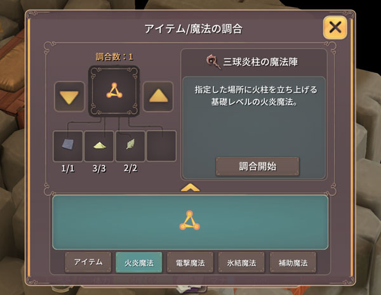
Task: Click the 調合数：1 counter label
Action: [114, 57]
